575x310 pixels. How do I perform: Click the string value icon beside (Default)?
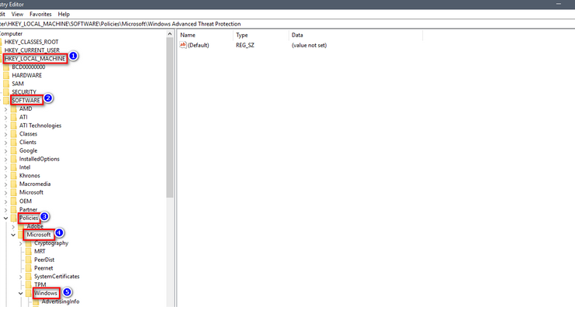click(183, 45)
